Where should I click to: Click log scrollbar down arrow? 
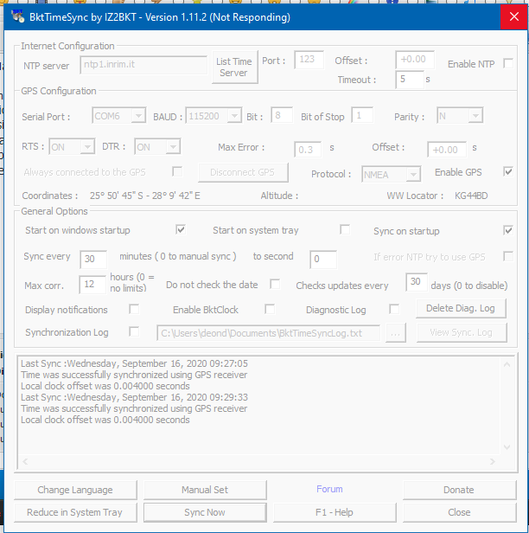click(x=507, y=446)
